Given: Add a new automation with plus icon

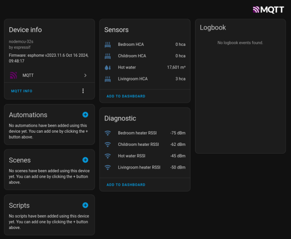Looking at the screenshot, I should [x=85, y=115].
